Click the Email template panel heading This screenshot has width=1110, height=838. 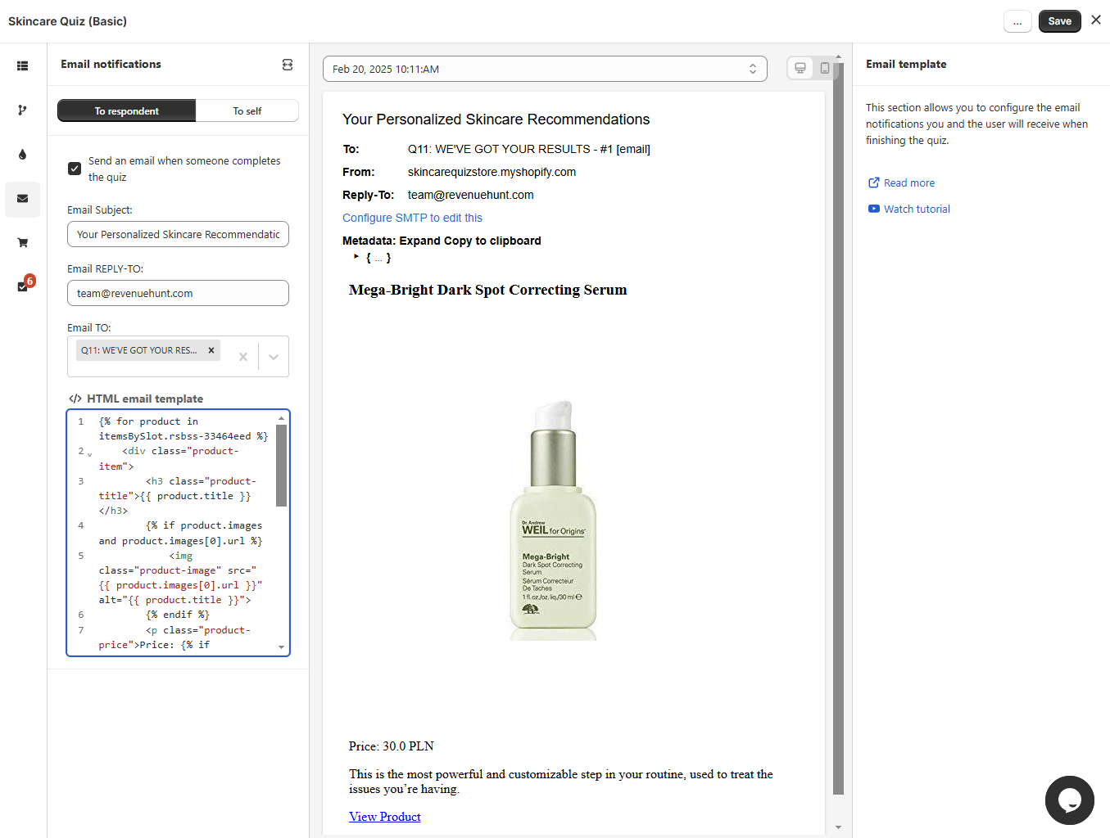906,64
